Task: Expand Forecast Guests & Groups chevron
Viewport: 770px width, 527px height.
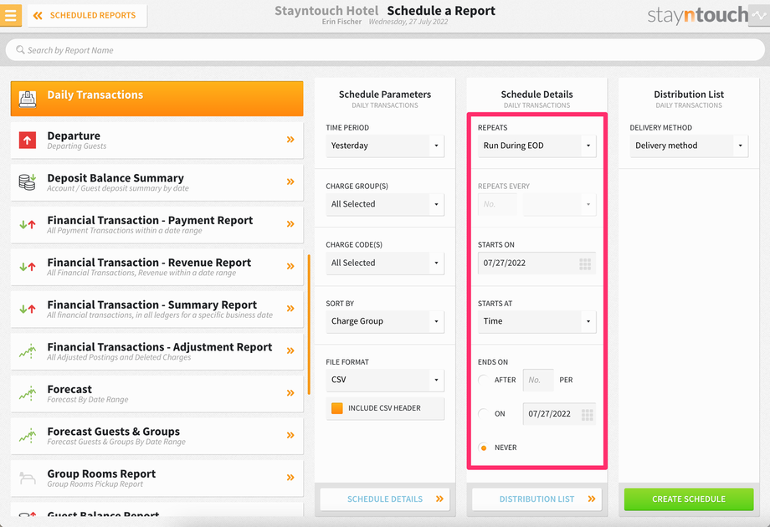Action: [x=290, y=435]
